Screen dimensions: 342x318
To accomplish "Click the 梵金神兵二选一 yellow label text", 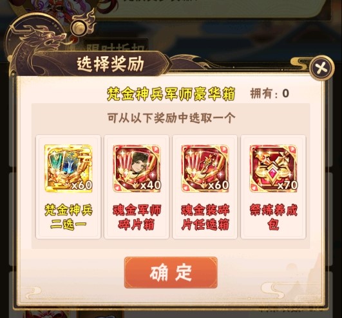I will click(x=68, y=217).
